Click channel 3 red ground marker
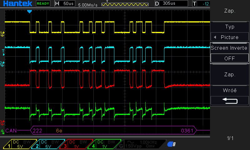 click(x=2, y=122)
